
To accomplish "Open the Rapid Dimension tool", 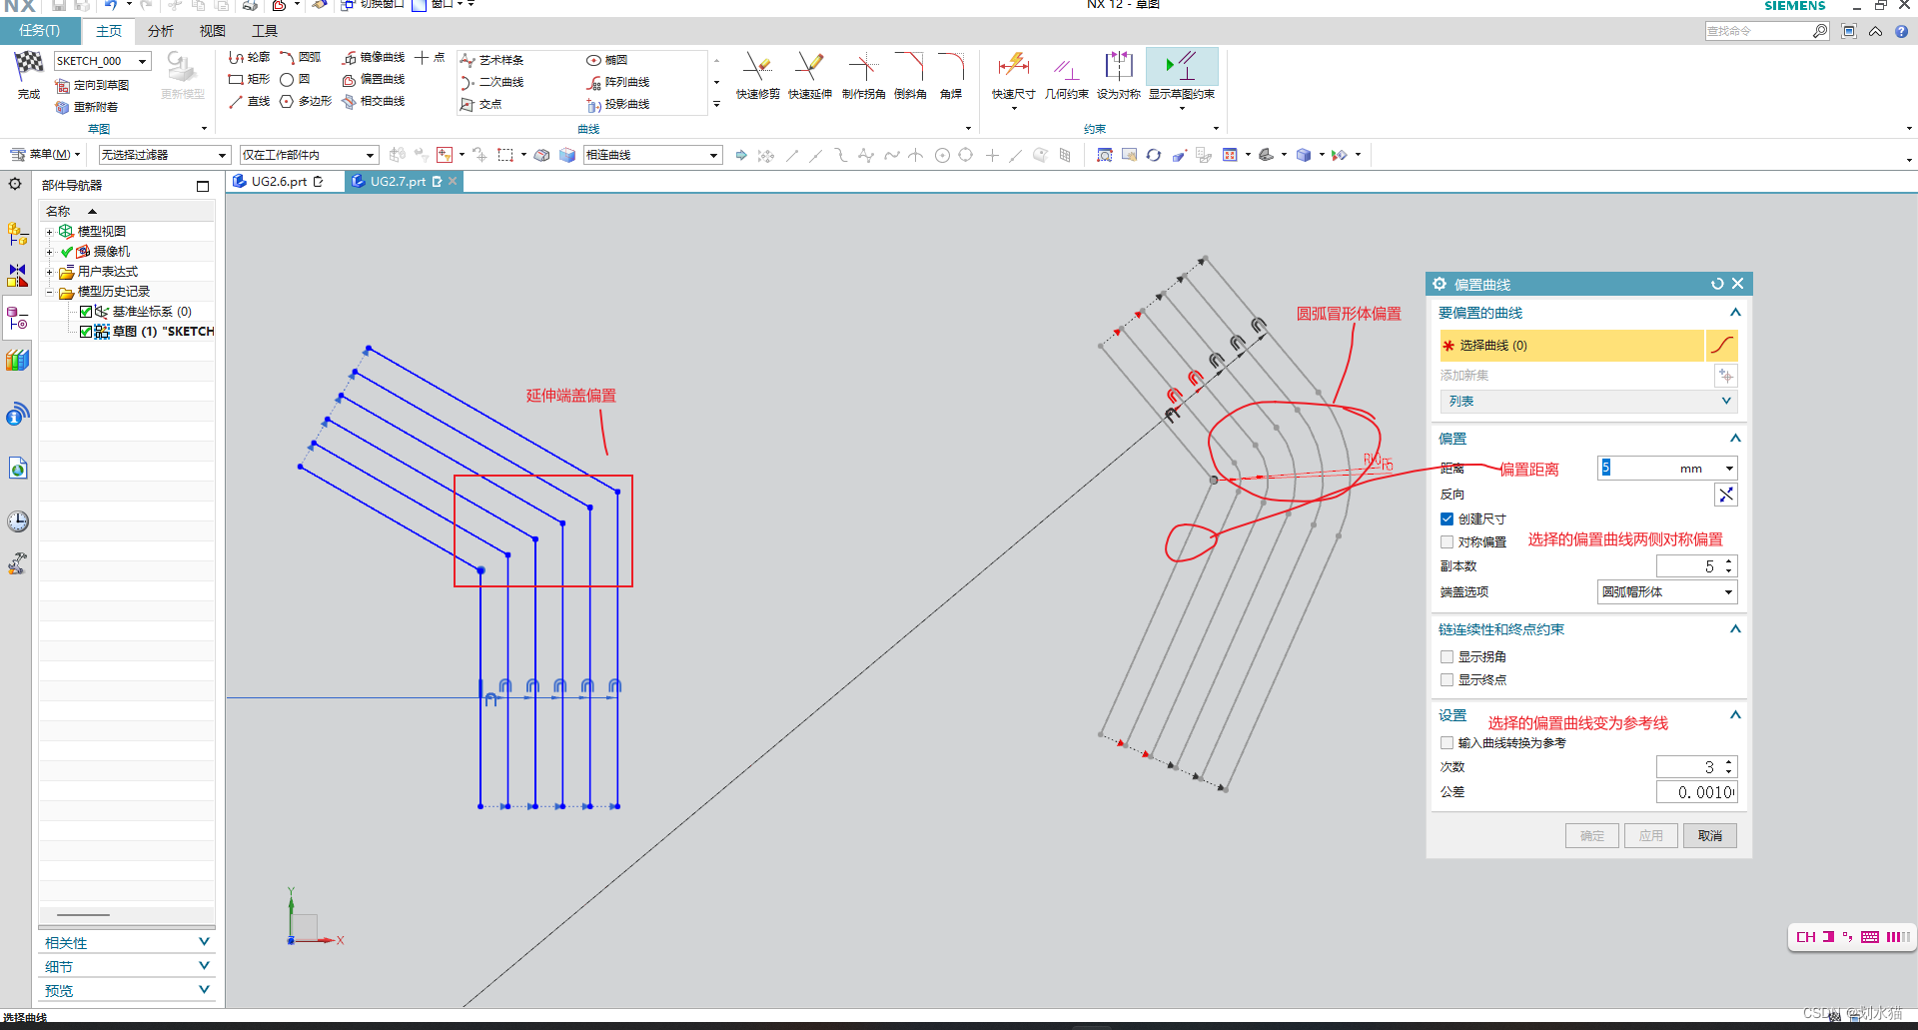I will tap(1013, 76).
